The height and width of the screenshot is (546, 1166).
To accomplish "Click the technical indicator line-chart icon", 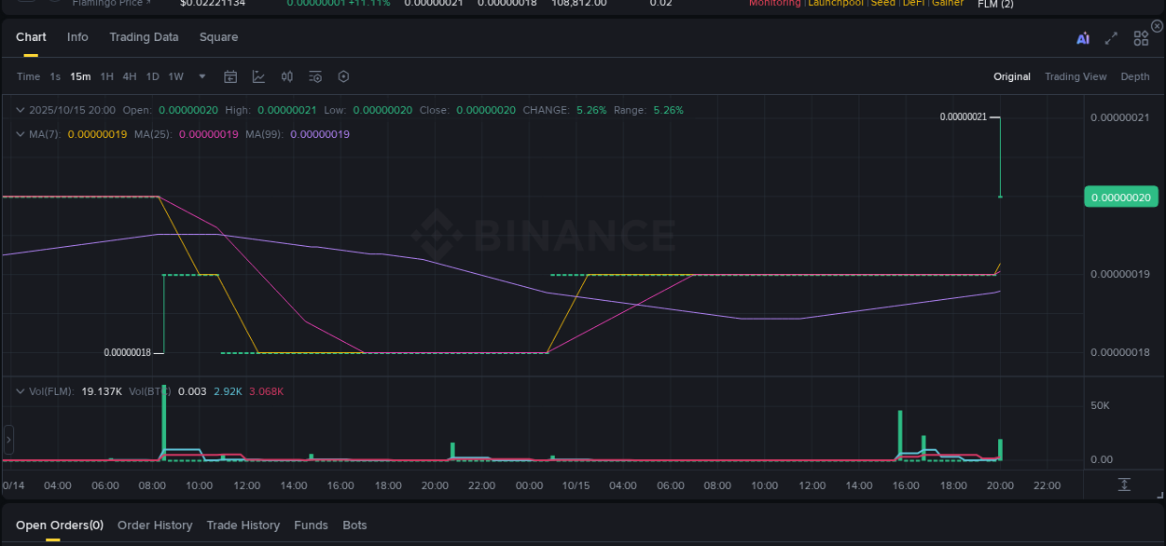I will [x=258, y=76].
